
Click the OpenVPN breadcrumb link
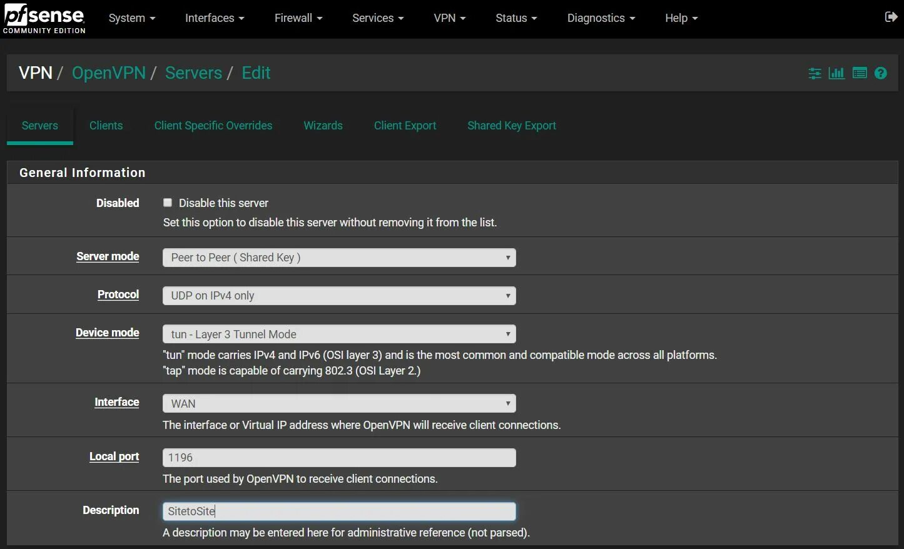(109, 73)
